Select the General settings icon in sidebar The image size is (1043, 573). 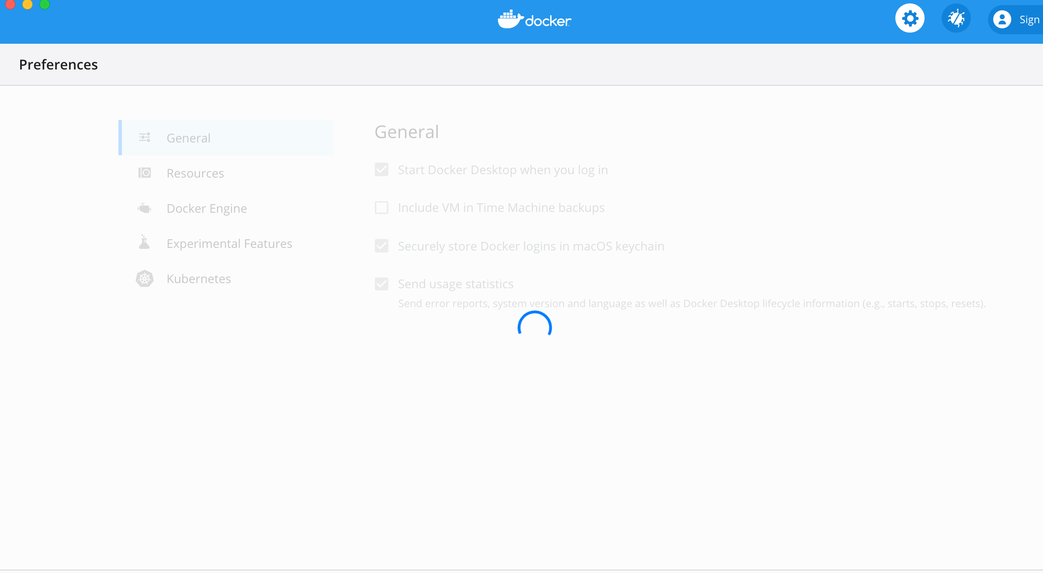[144, 137]
